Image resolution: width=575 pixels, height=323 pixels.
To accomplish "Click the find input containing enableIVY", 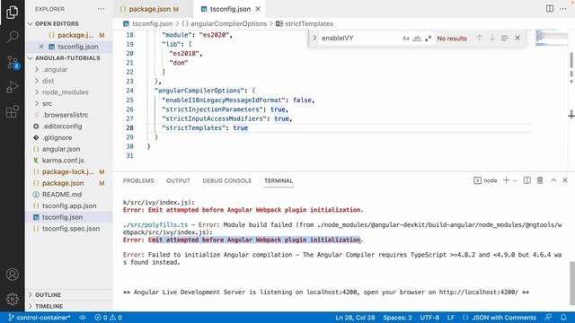I will click(358, 38).
